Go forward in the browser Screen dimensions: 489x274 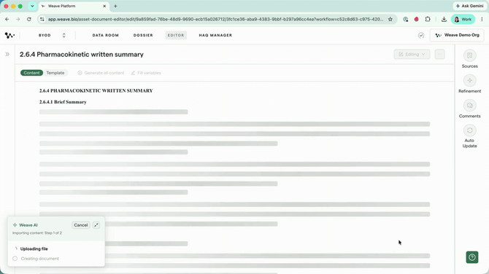click(x=18, y=19)
